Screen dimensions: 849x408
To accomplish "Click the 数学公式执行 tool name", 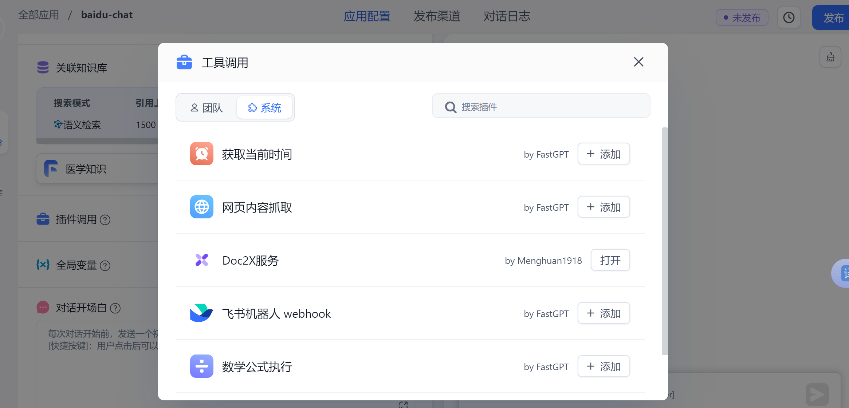I will coord(257,367).
